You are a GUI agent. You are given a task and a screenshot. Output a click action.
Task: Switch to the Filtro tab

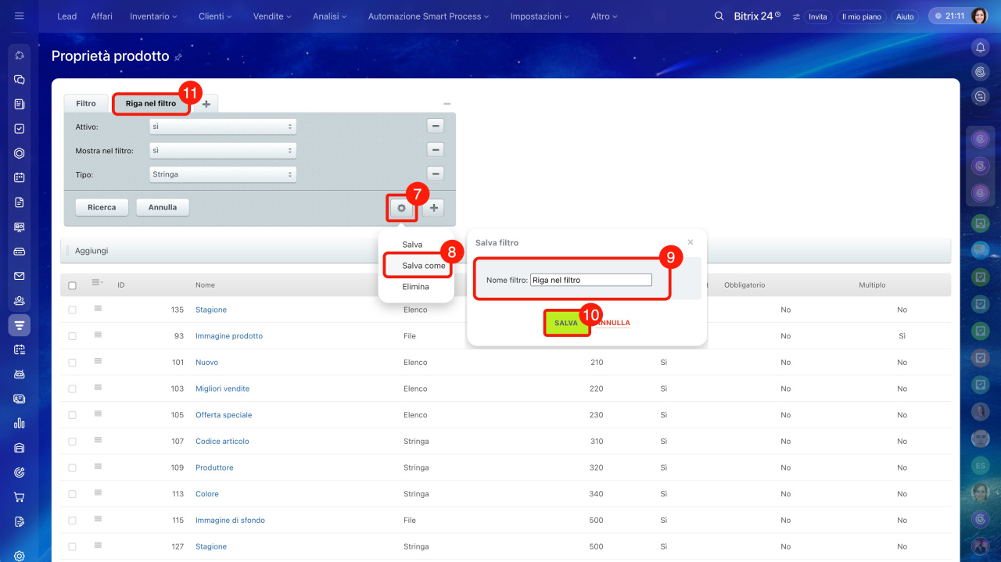click(86, 103)
